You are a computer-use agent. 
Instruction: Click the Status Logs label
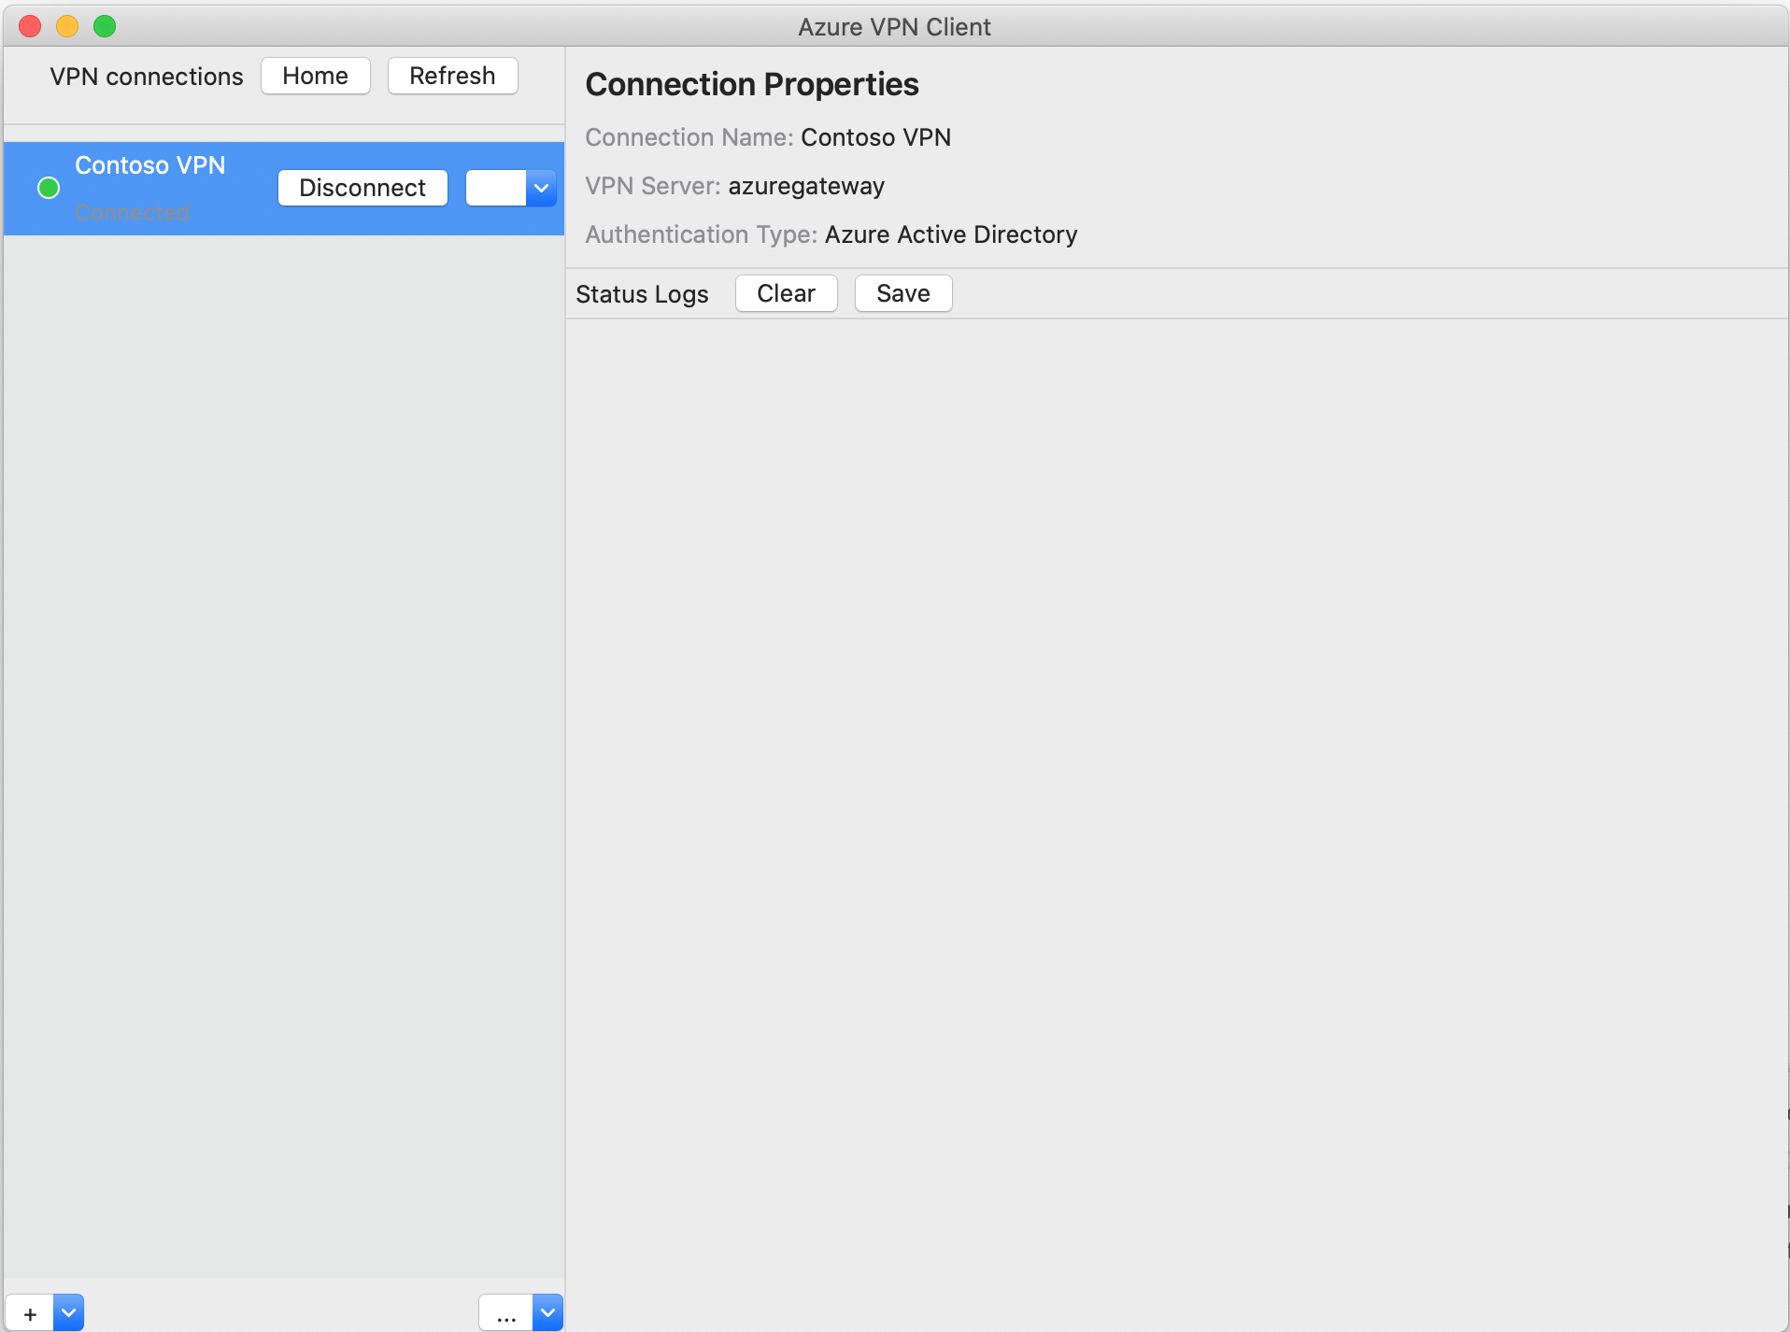tap(642, 294)
